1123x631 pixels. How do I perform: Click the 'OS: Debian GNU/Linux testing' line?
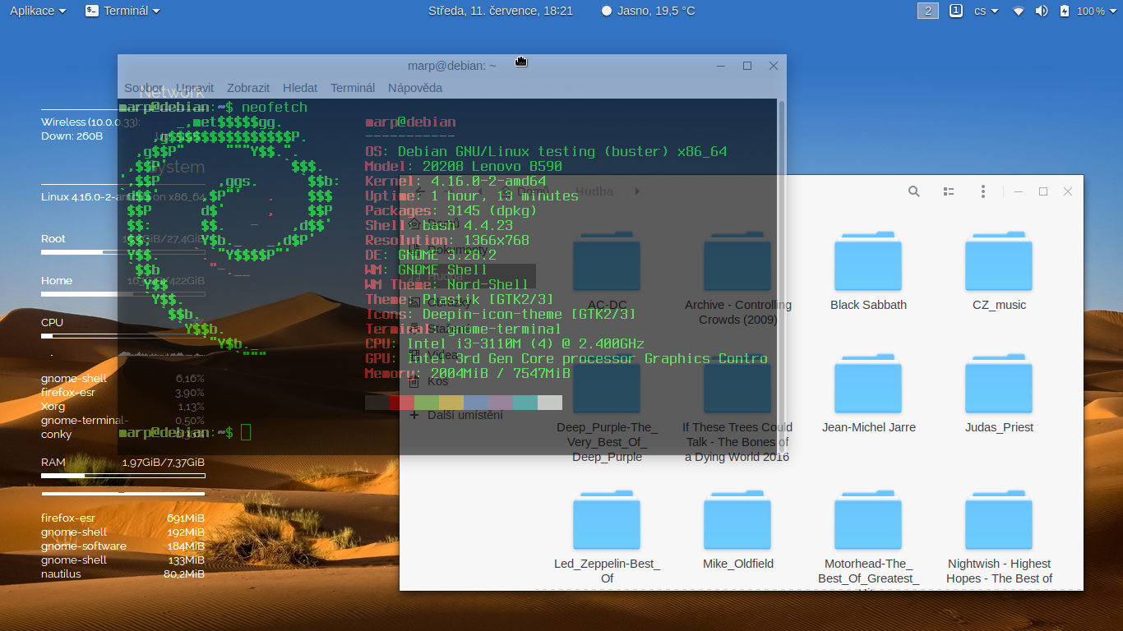(546, 151)
